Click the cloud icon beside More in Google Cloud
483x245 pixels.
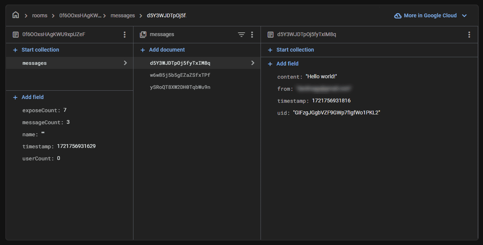click(398, 16)
